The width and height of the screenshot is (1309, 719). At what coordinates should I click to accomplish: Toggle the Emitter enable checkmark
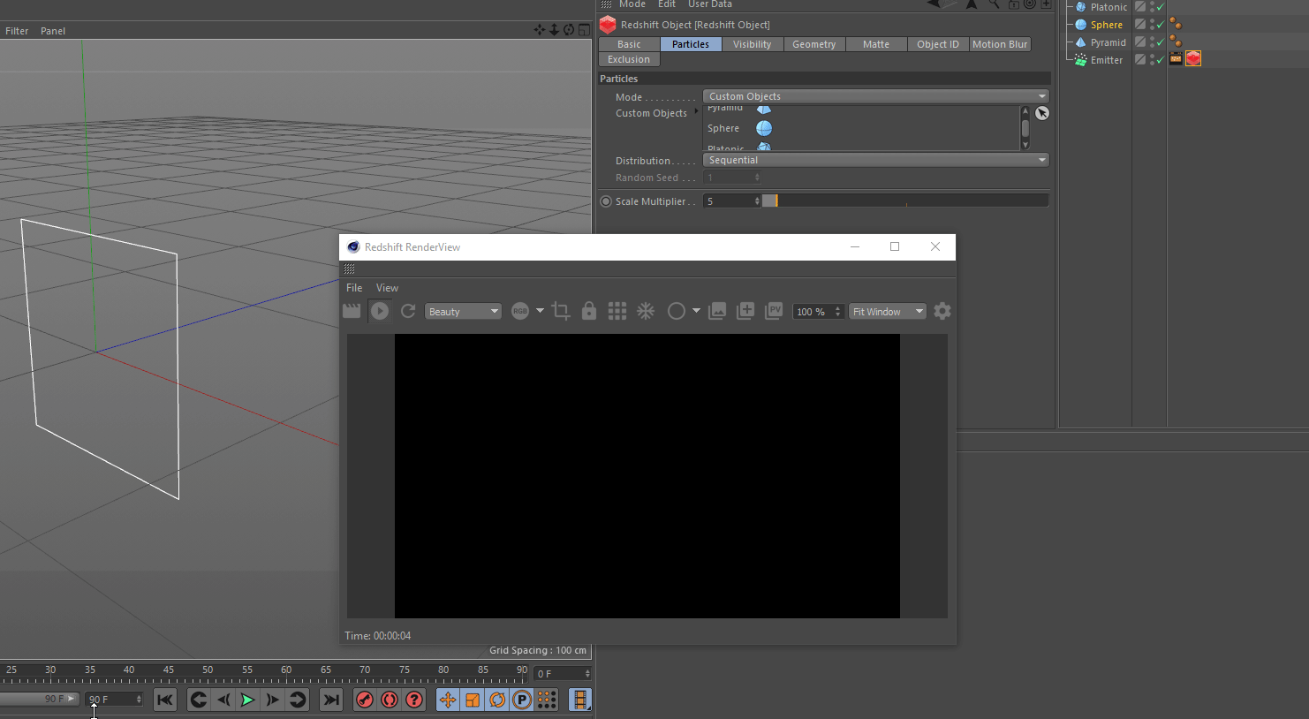tap(1161, 60)
